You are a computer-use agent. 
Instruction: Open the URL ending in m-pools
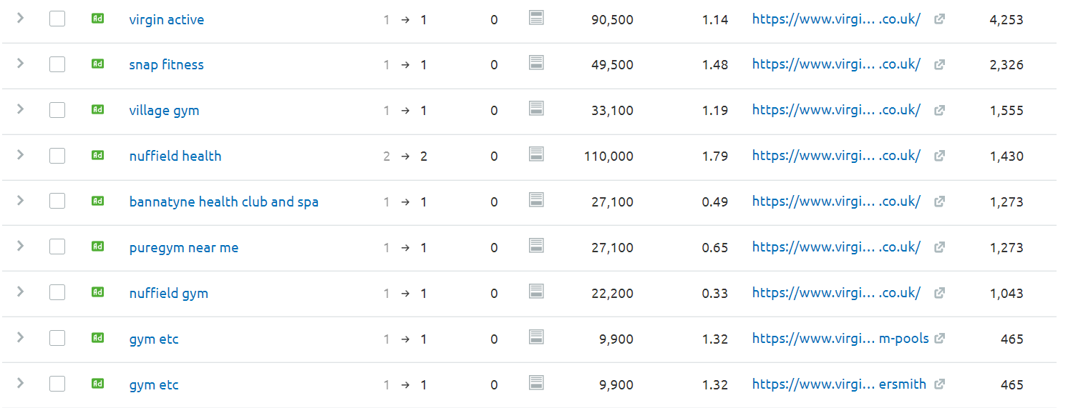(x=840, y=339)
